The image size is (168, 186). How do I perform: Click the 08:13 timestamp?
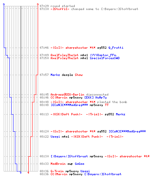[44, 114]
